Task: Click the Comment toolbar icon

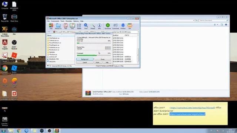Action: (x=116, y=26)
